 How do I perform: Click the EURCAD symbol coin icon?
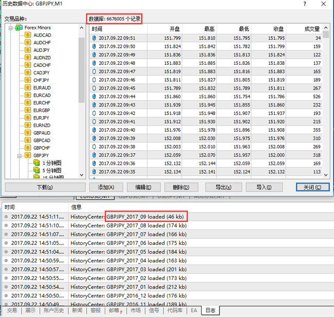click(x=28, y=95)
